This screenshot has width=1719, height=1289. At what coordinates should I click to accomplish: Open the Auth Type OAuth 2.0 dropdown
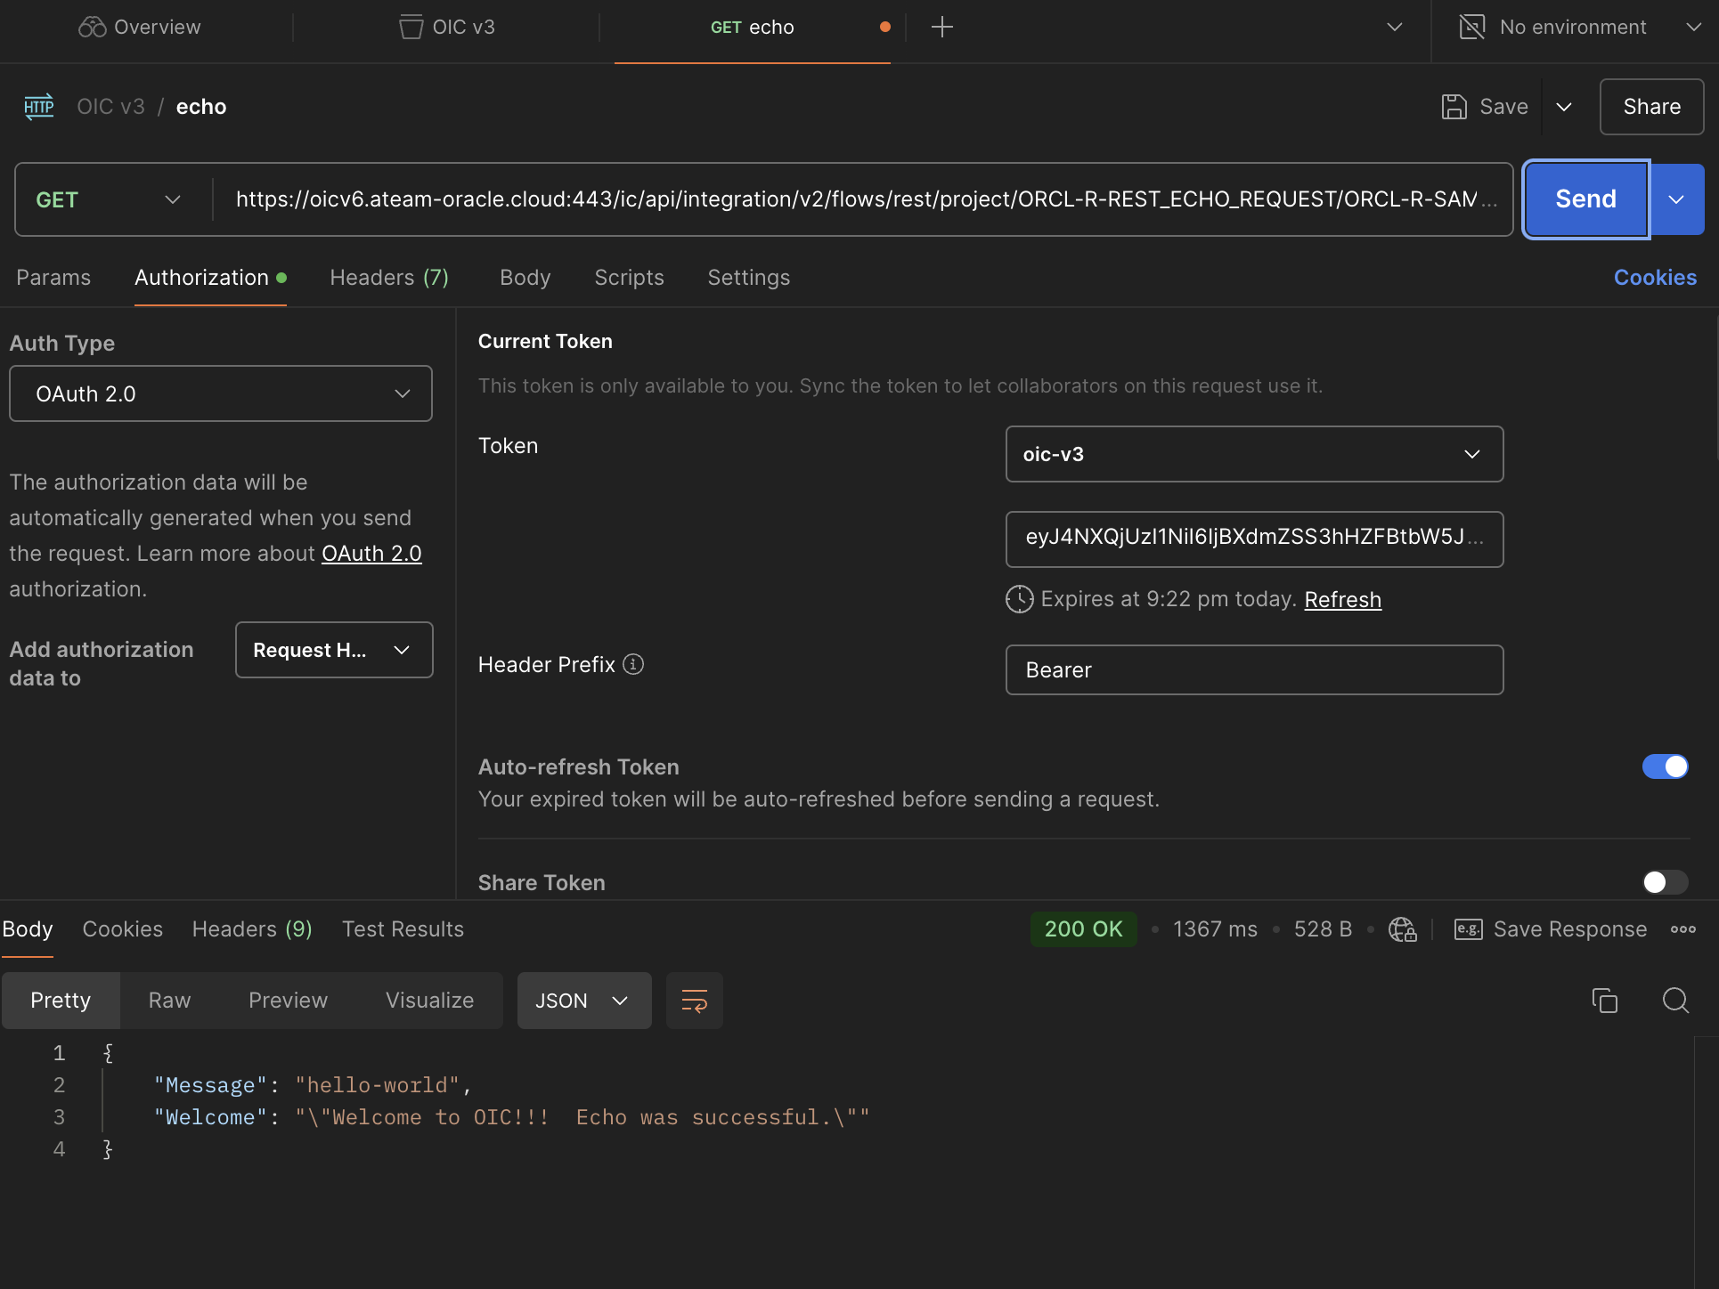(x=220, y=393)
